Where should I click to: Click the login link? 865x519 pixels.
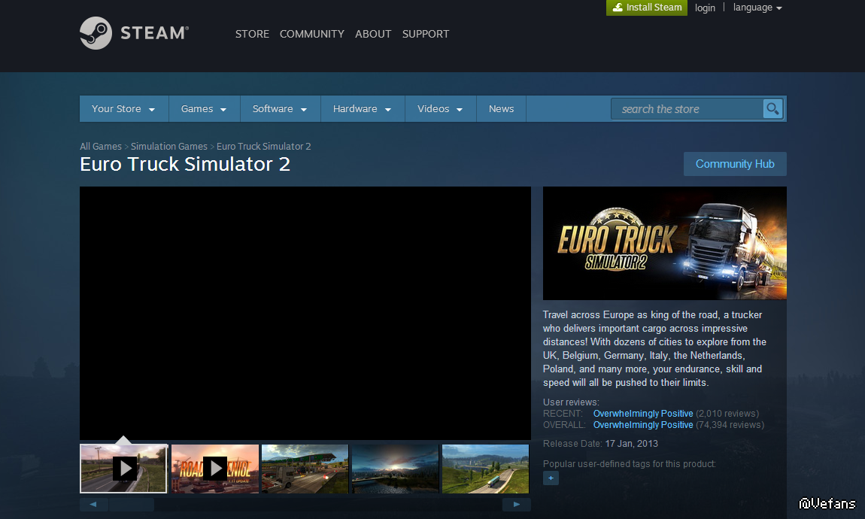(705, 8)
